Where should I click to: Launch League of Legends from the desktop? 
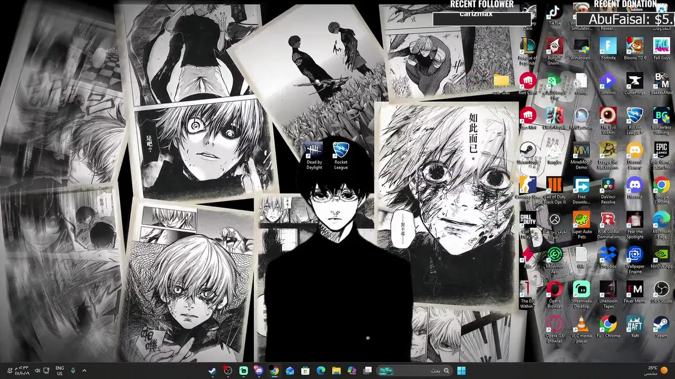[528, 51]
